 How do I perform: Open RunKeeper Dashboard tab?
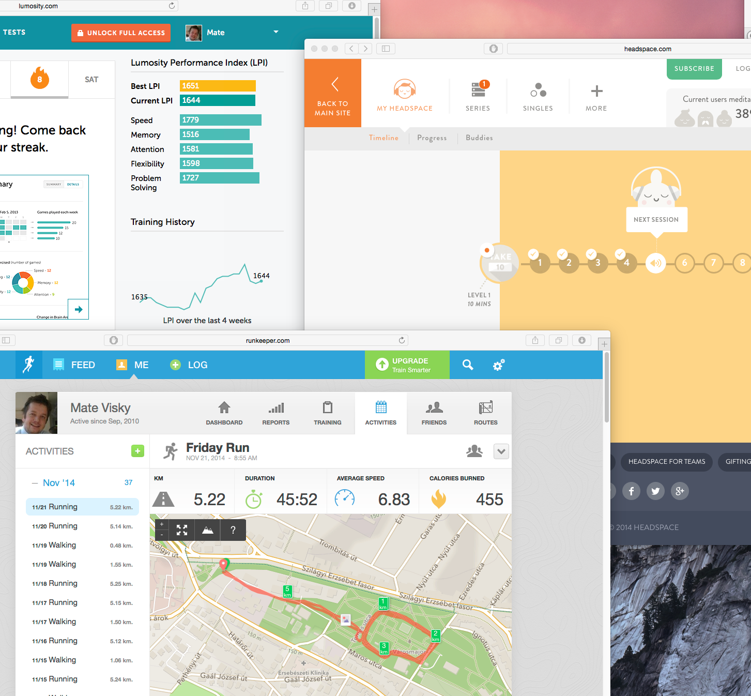point(224,413)
